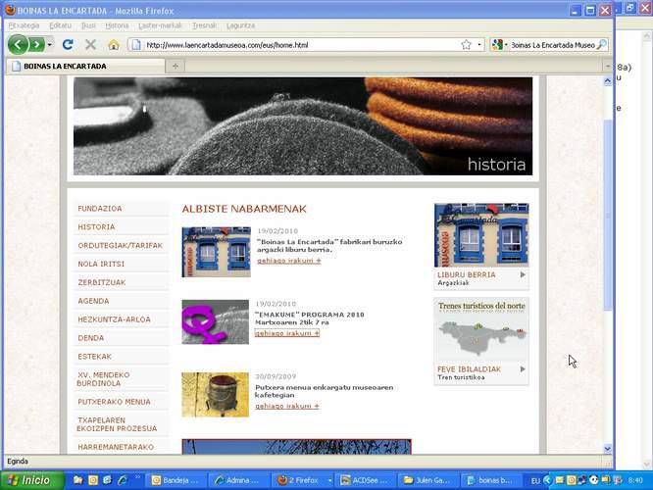Image resolution: width=653 pixels, height=490 pixels.
Task: Open NOLA IRITSI sidebar link
Action: [x=101, y=264]
